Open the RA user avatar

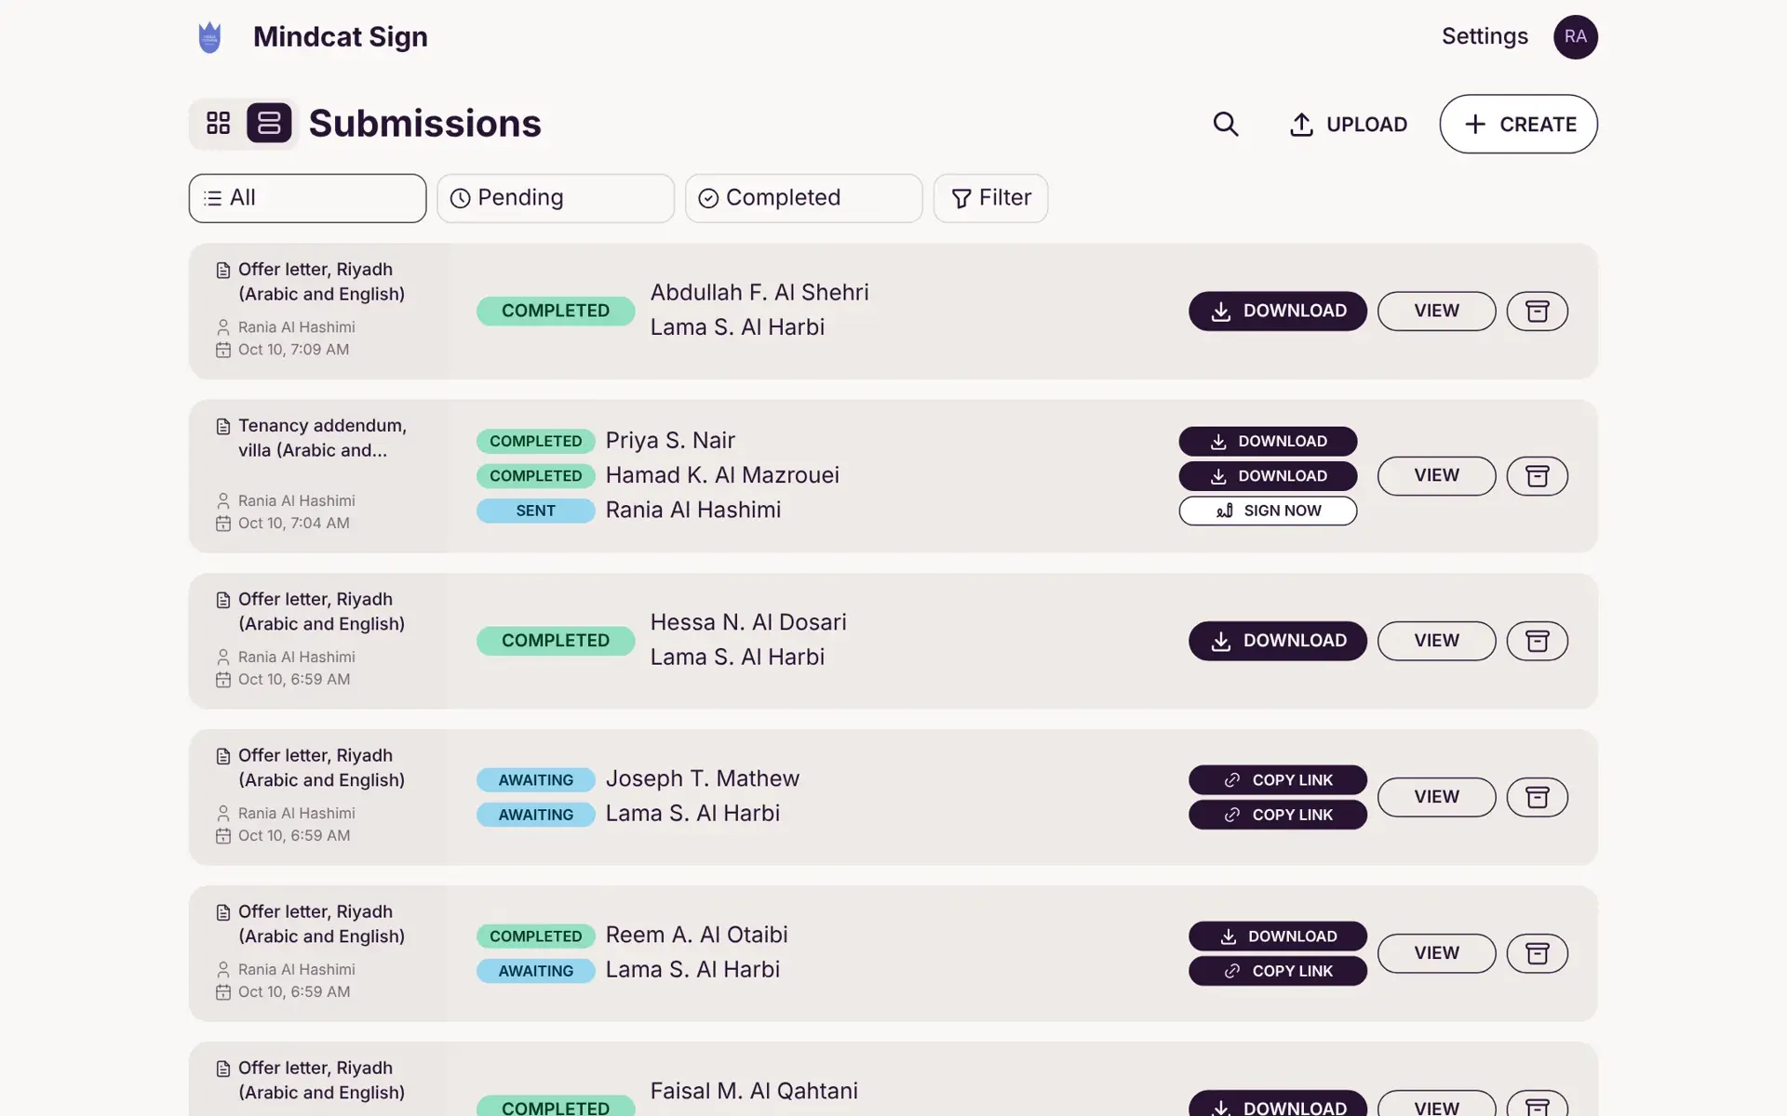pyautogui.click(x=1575, y=37)
